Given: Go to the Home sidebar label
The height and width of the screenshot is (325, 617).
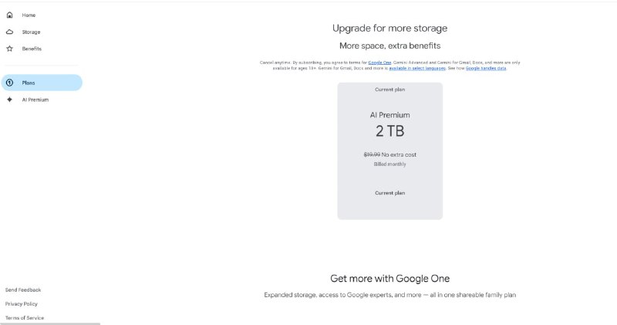Looking at the screenshot, I should [x=29, y=15].
